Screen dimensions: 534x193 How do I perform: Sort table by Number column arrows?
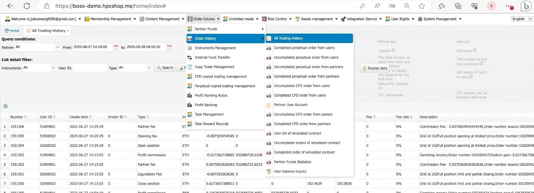(25, 117)
